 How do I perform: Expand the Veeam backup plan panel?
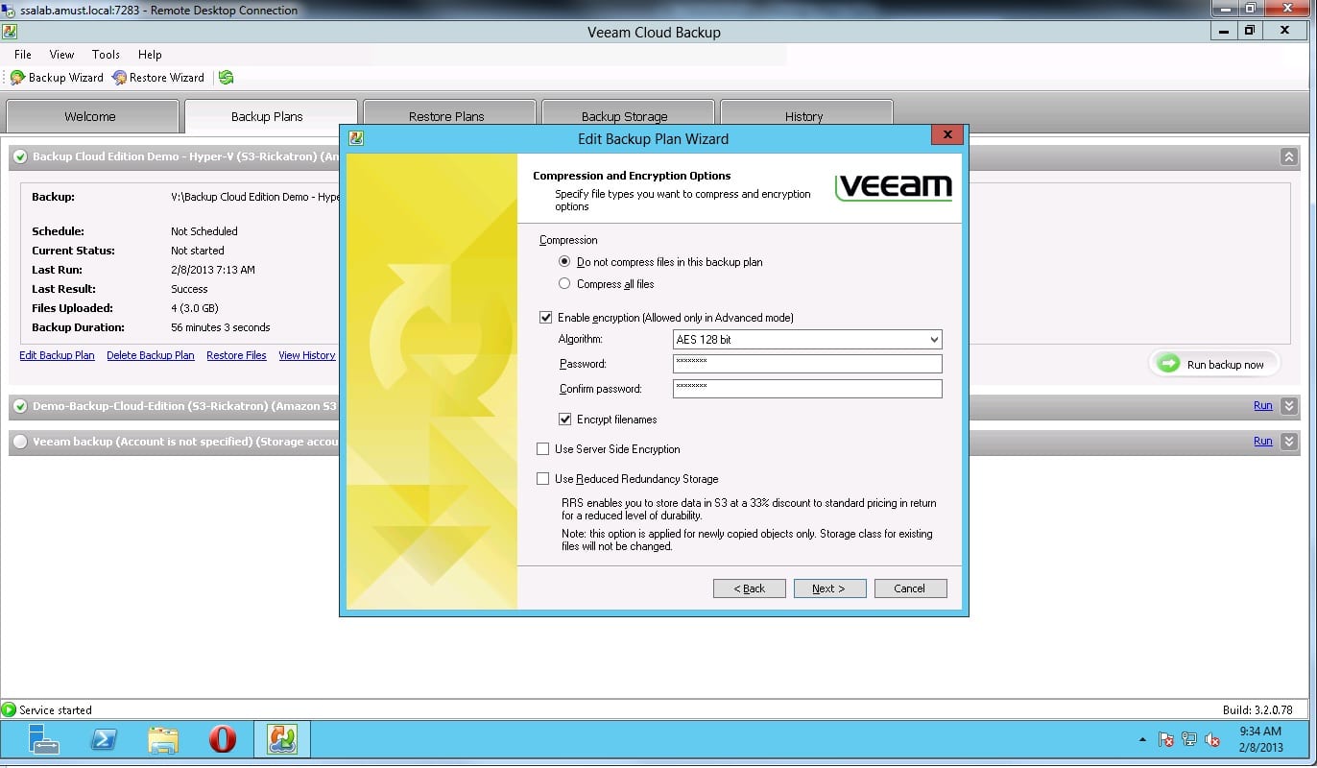(x=1288, y=442)
